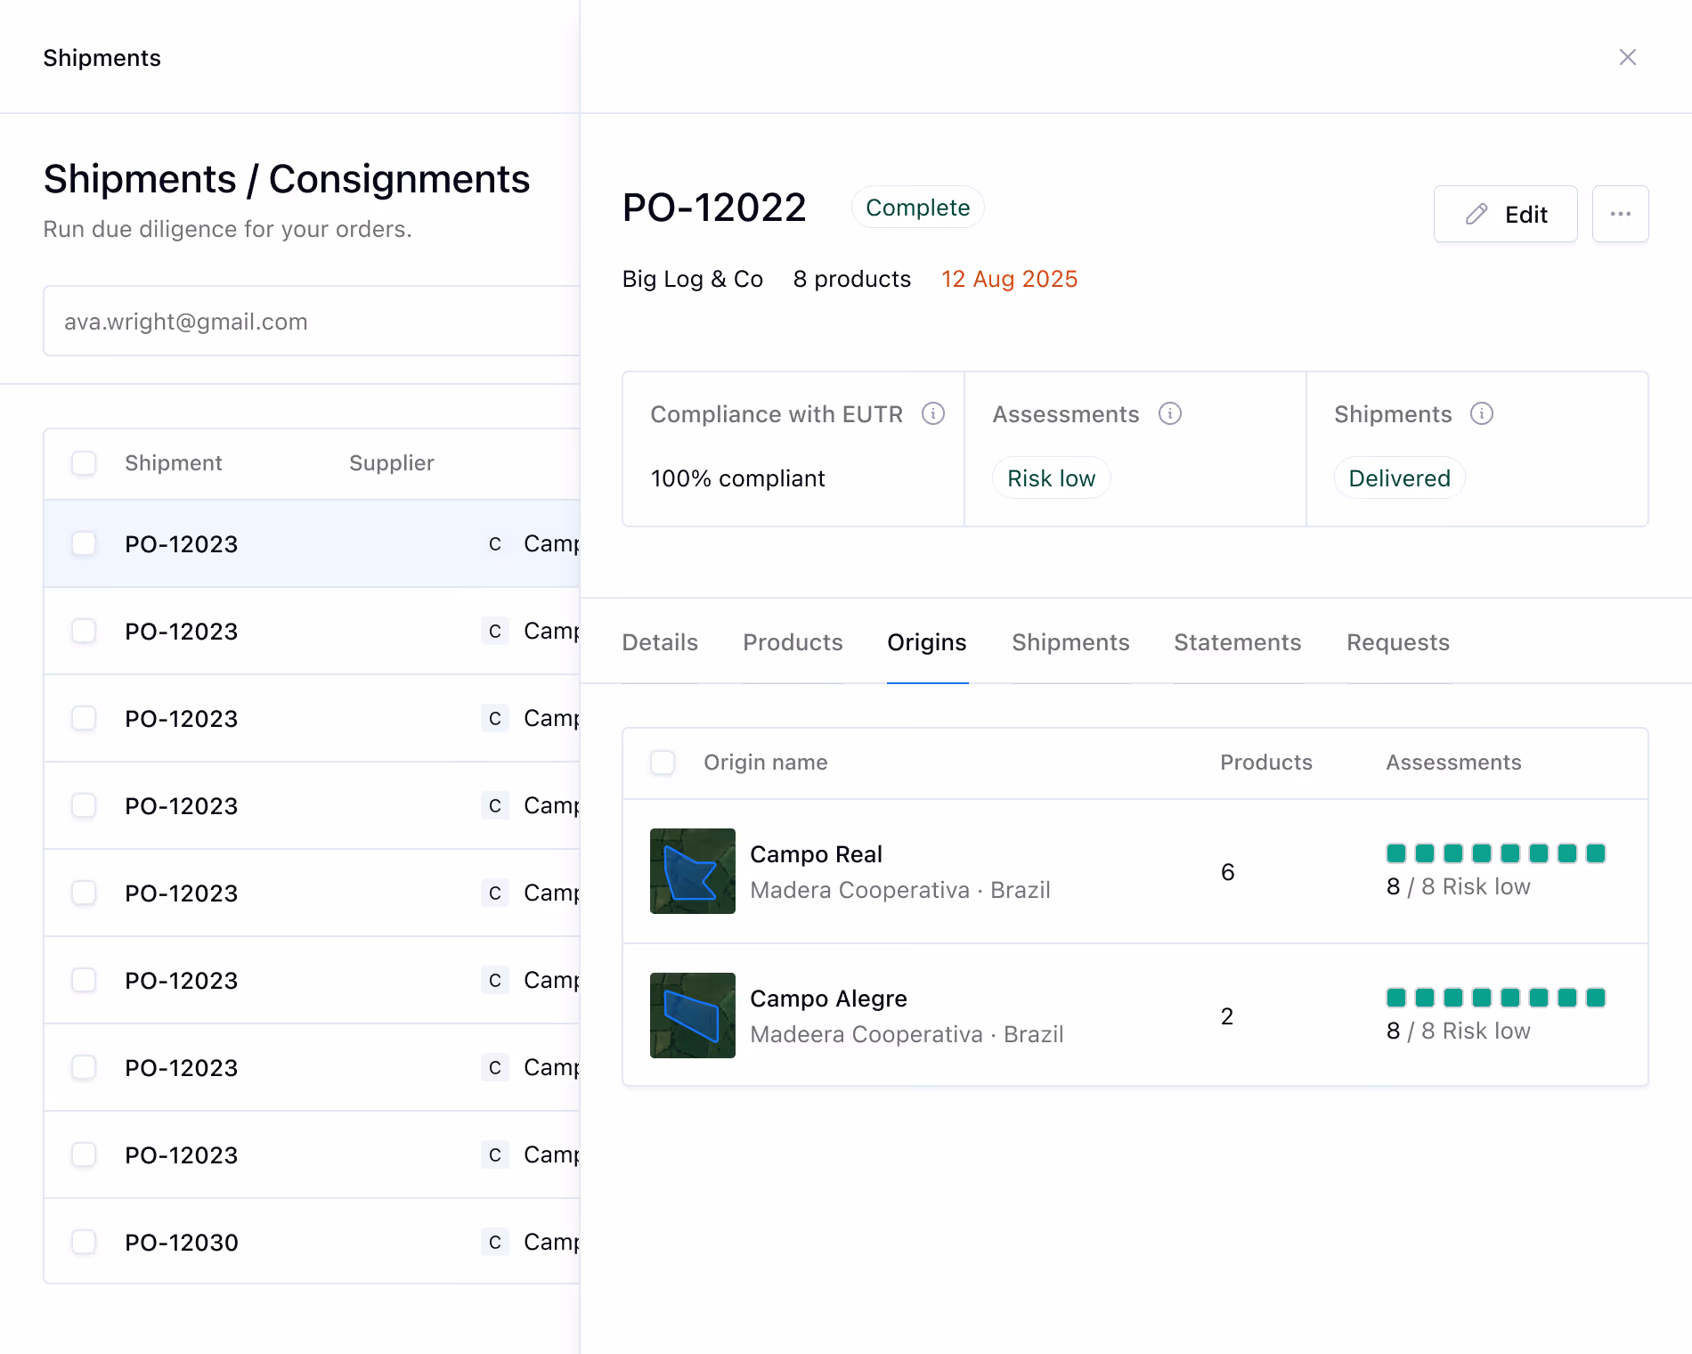1692x1354 pixels.
Task: Close the PO-12022 detail panel
Action: [1628, 57]
